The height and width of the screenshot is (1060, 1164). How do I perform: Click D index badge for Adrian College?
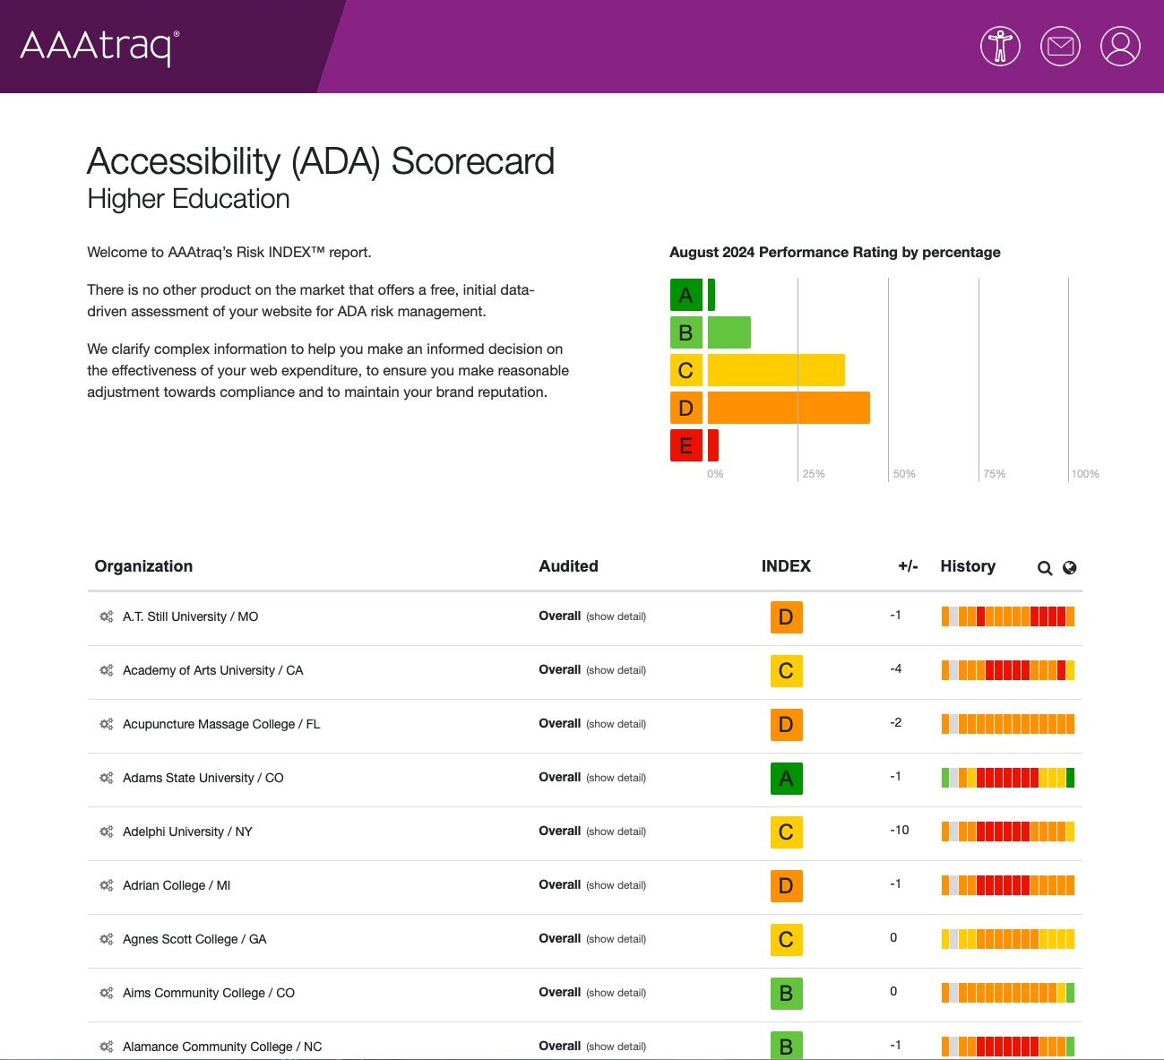[786, 886]
